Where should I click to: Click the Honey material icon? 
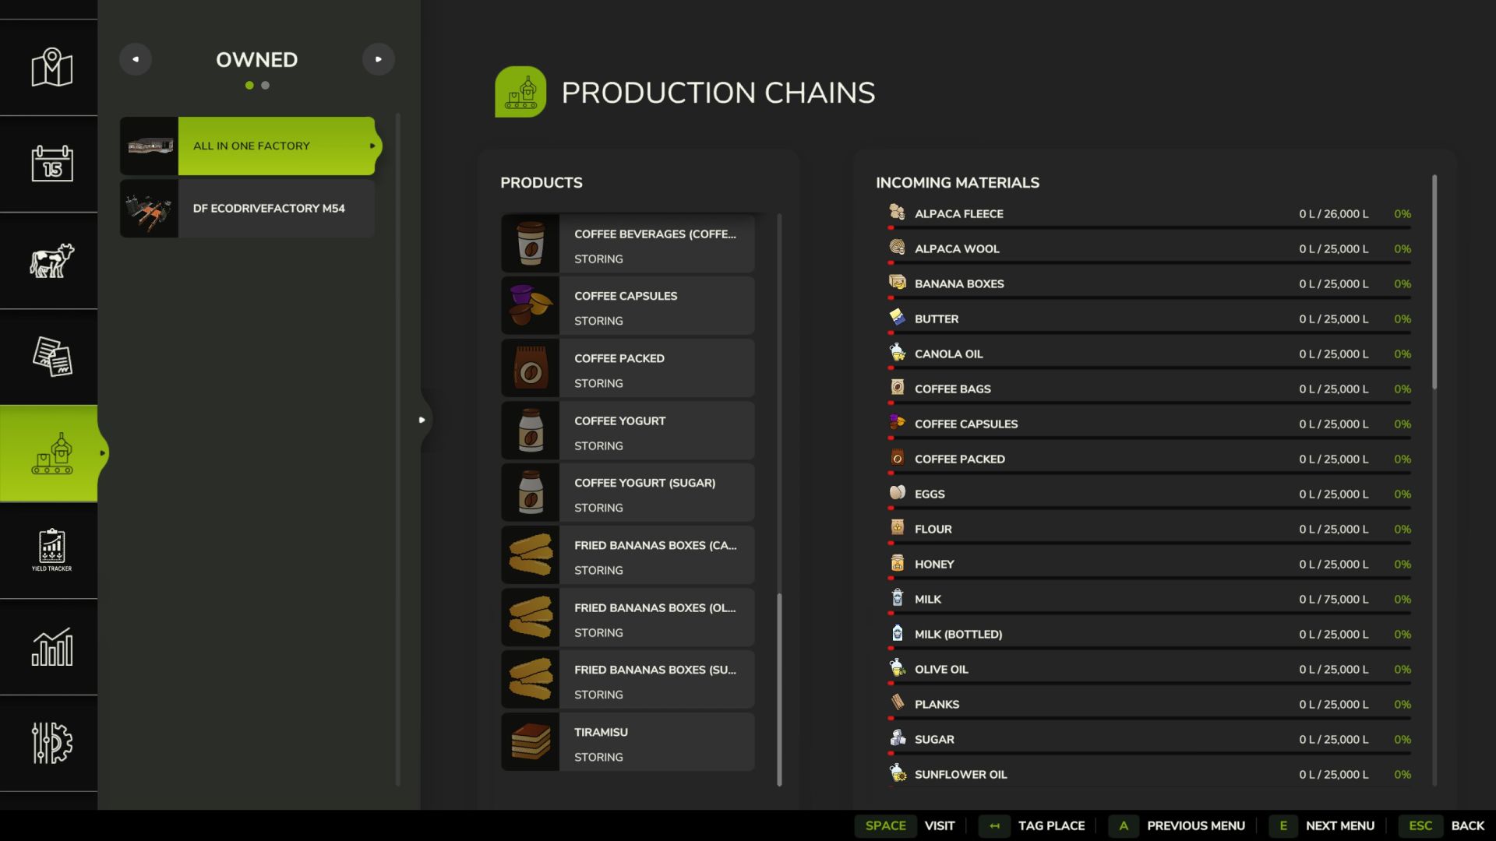pos(898,563)
